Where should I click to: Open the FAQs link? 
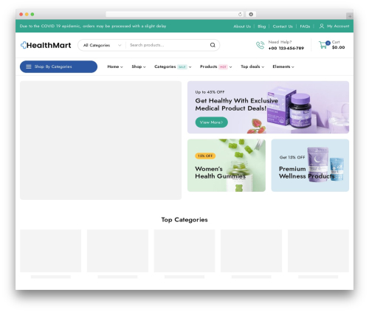pos(305,27)
